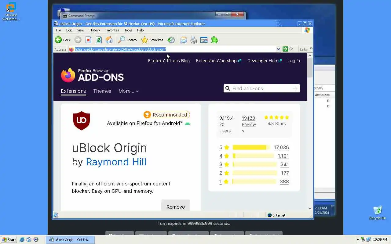Open the History menu
The height and width of the screenshot is (244, 391).
pyautogui.click(x=95, y=30)
